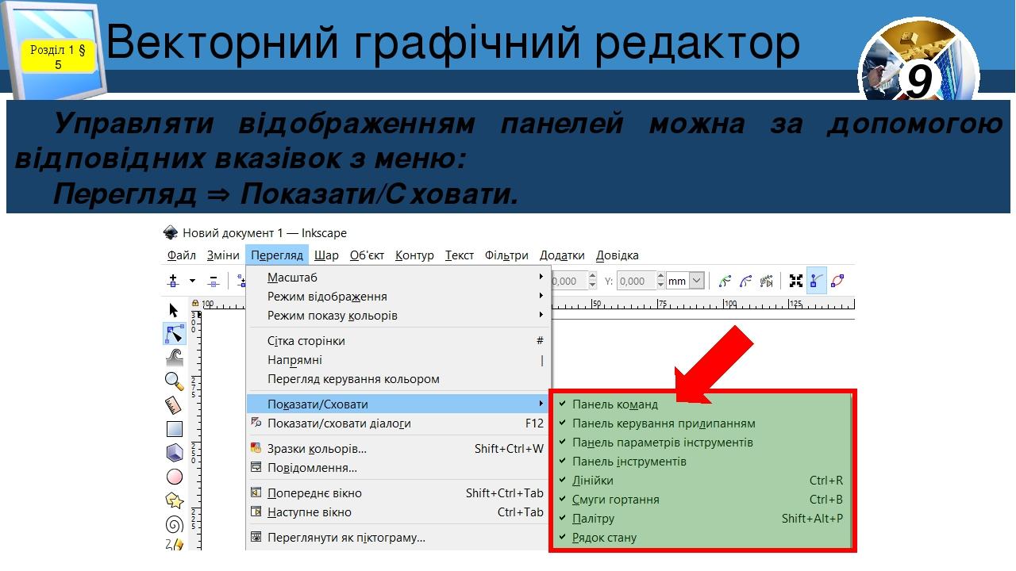
Task: Click the Y coordinate input field
Action: click(x=636, y=281)
